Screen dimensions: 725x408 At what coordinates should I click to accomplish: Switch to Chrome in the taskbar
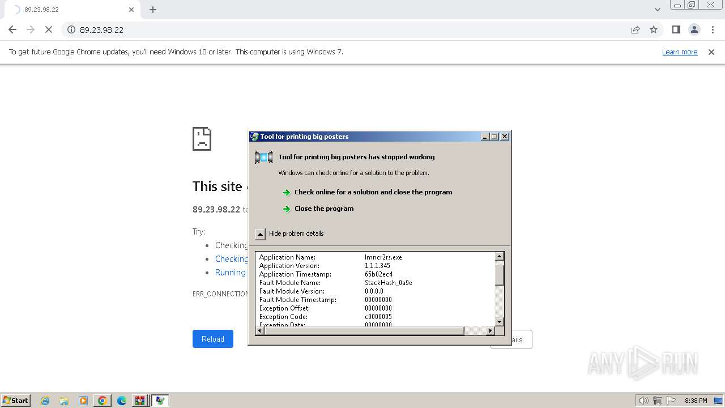coord(103,401)
